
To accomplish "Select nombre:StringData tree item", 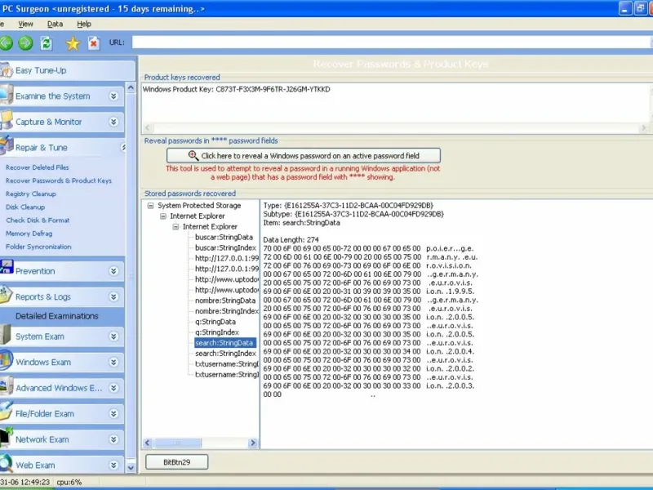I will 225,301.
